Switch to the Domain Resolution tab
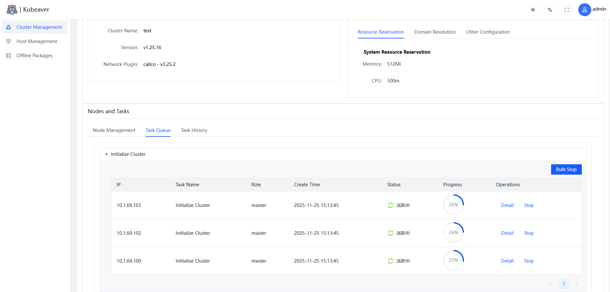 [x=435, y=32]
